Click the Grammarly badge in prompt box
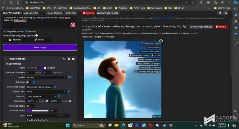 tap(73, 25)
